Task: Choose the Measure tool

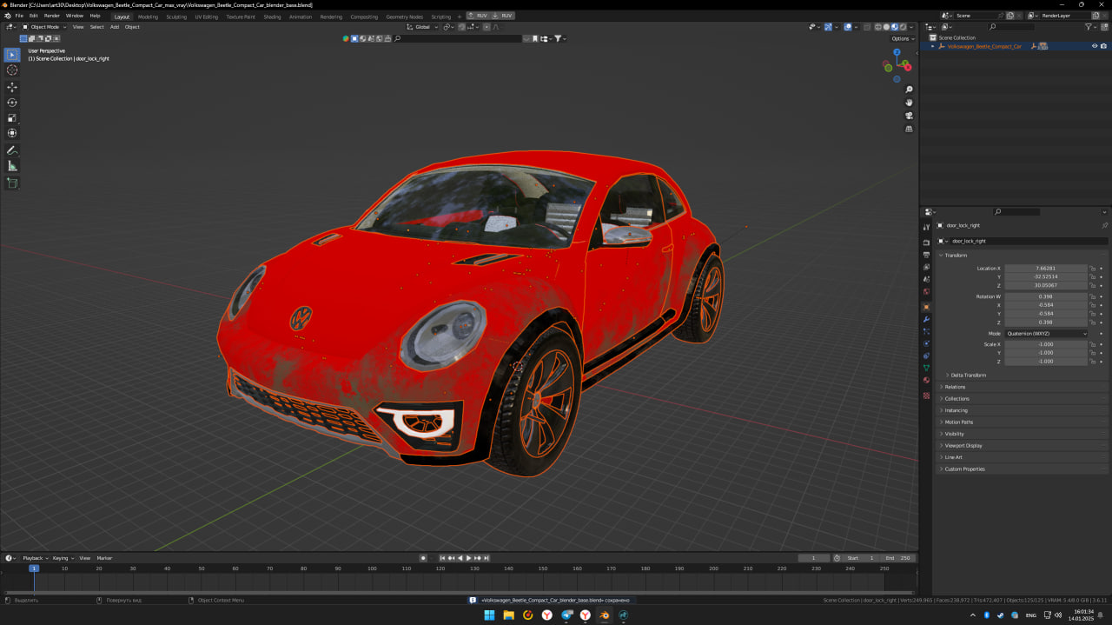Action: (x=12, y=166)
